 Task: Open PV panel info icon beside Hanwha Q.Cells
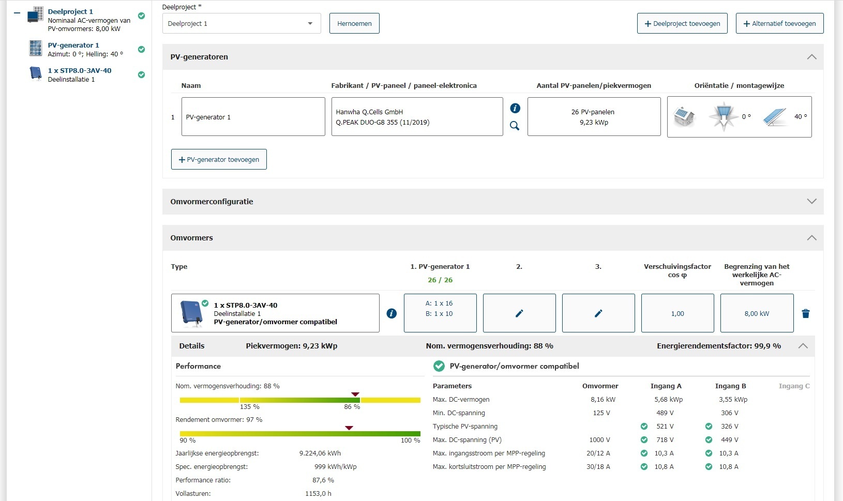coord(515,108)
